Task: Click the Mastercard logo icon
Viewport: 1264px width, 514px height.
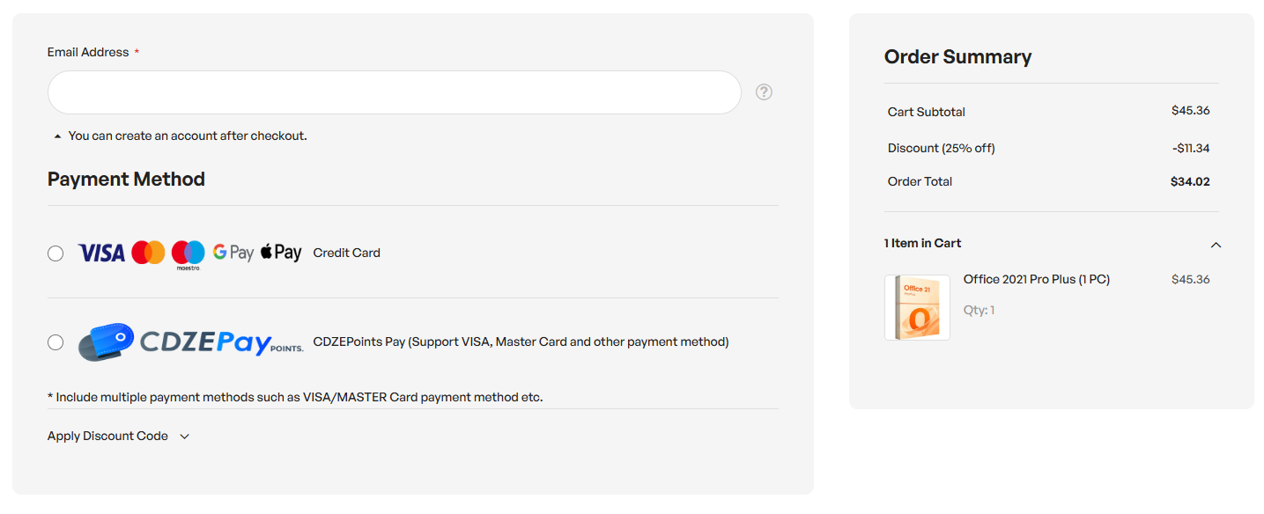Action: [x=148, y=253]
